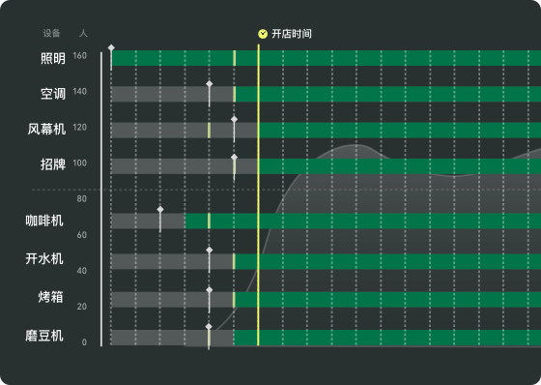Select the diamond marker on the 烤箱 row
The height and width of the screenshot is (385, 541).
(209, 290)
